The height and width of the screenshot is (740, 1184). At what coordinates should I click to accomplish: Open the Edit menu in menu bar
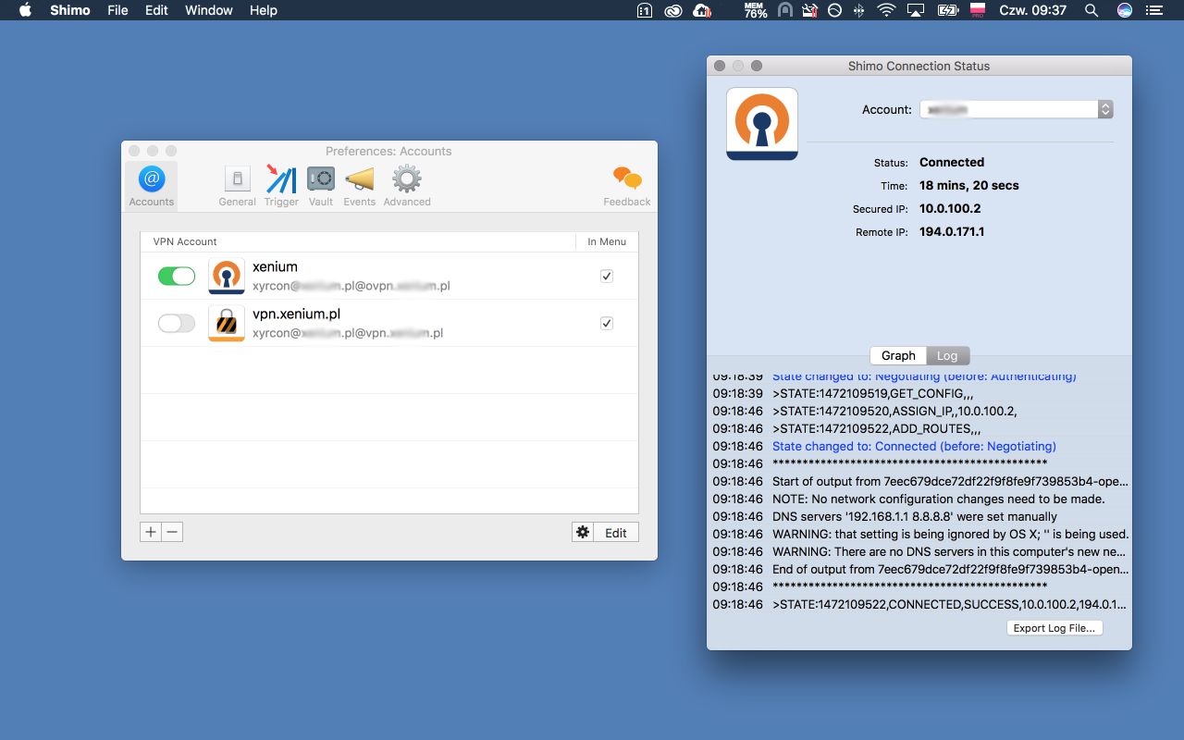pos(156,10)
